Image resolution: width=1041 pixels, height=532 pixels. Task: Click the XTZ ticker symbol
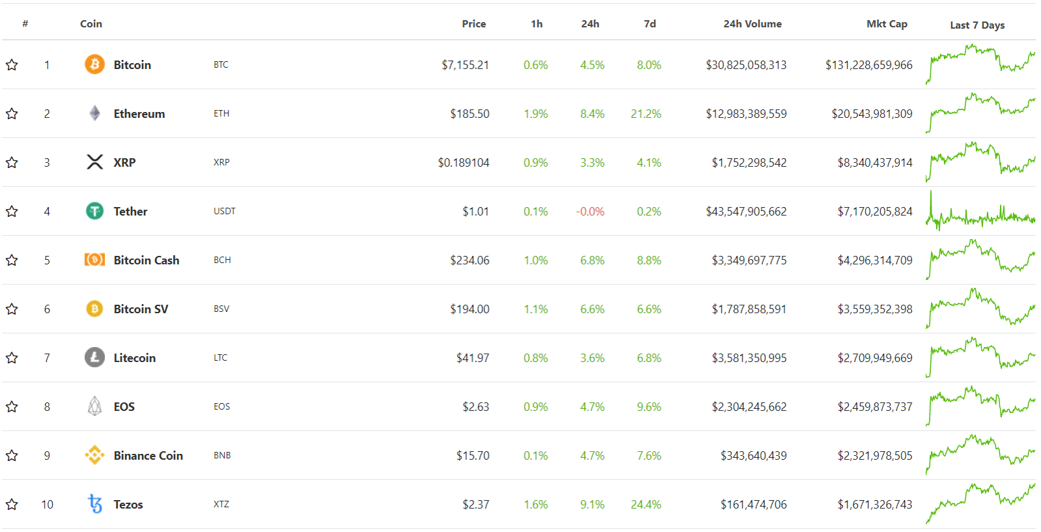coord(221,504)
